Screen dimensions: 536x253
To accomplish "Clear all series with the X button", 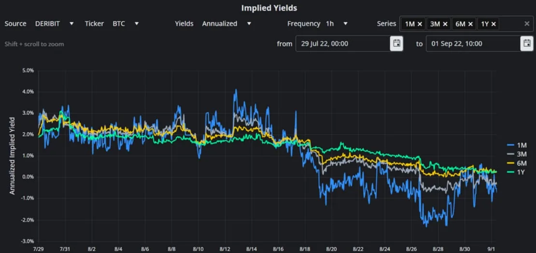I will 527,24.
